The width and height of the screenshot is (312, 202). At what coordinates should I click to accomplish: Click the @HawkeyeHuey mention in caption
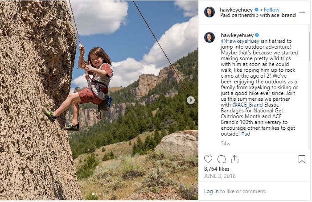tap(239, 41)
